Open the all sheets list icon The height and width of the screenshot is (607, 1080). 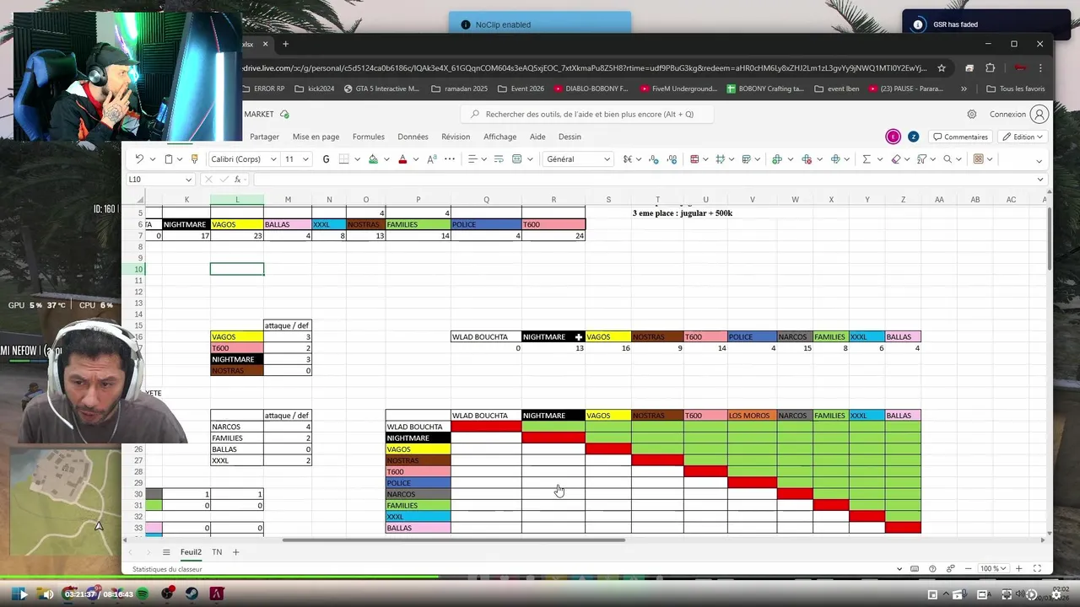(x=166, y=552)
